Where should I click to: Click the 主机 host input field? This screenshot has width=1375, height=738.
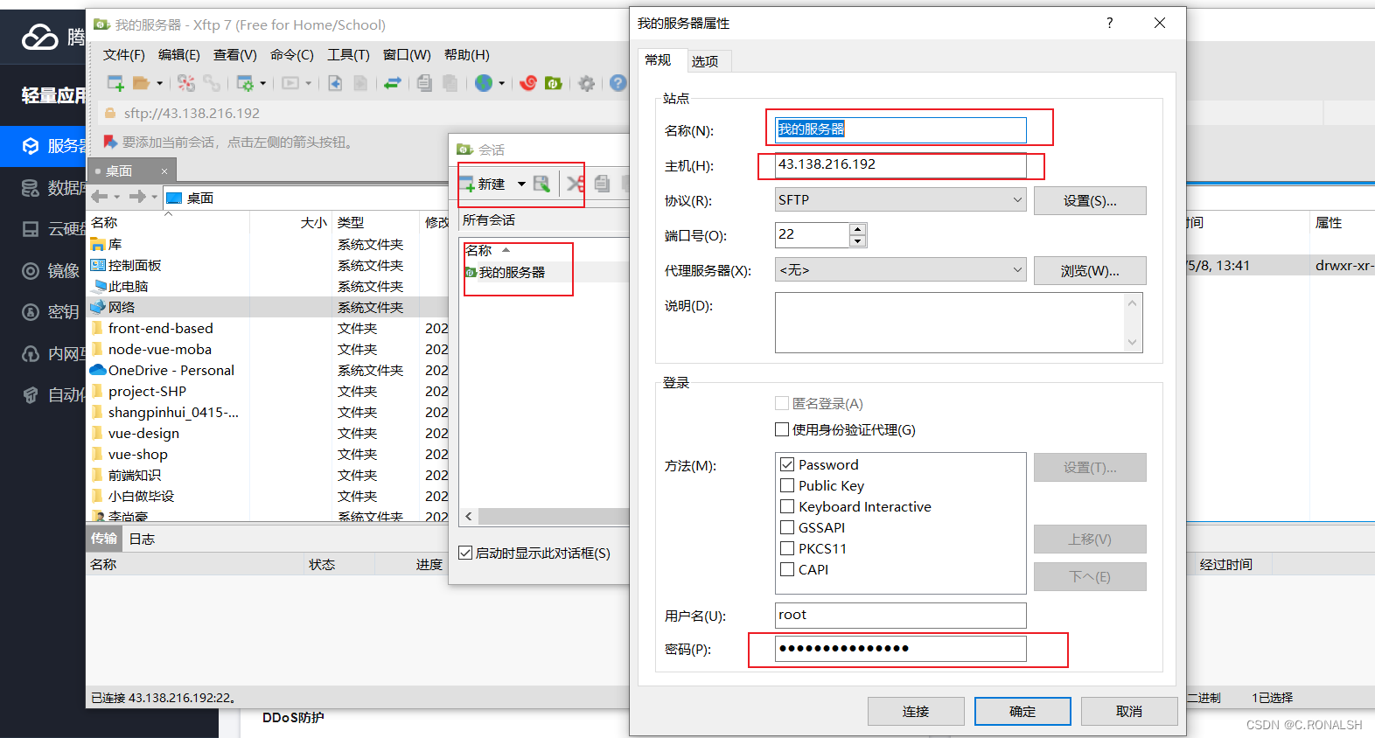coord(900,164)
